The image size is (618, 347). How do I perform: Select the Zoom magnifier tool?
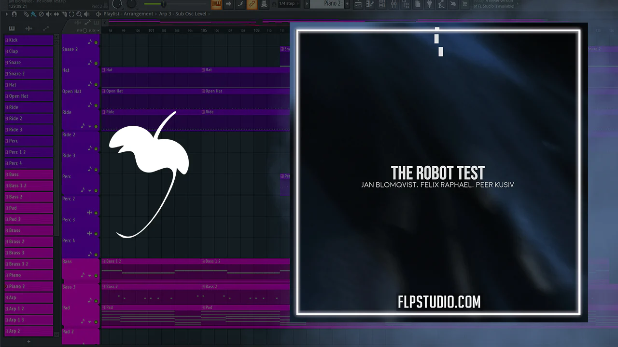click(x=79, y=14)
